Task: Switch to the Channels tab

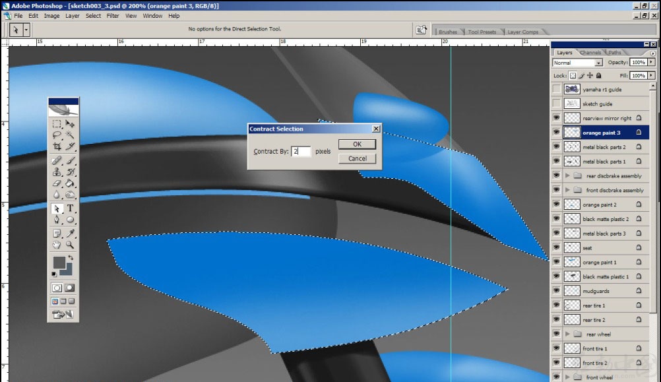Action: [590, 52]
